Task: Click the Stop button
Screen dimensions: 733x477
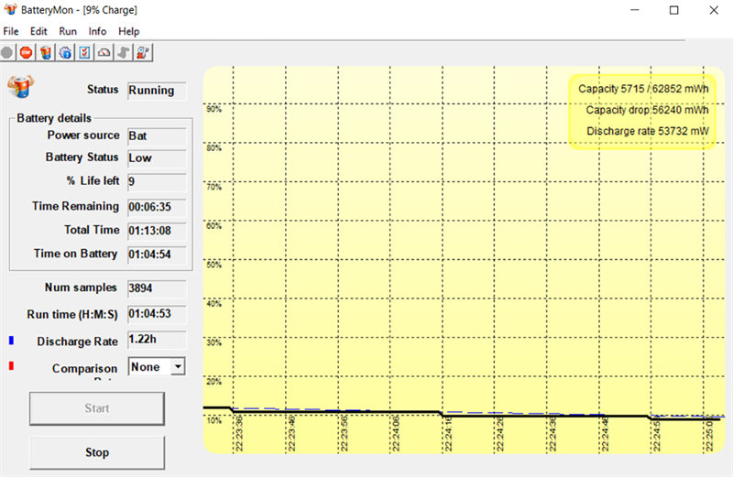Action: coord(97,452)
